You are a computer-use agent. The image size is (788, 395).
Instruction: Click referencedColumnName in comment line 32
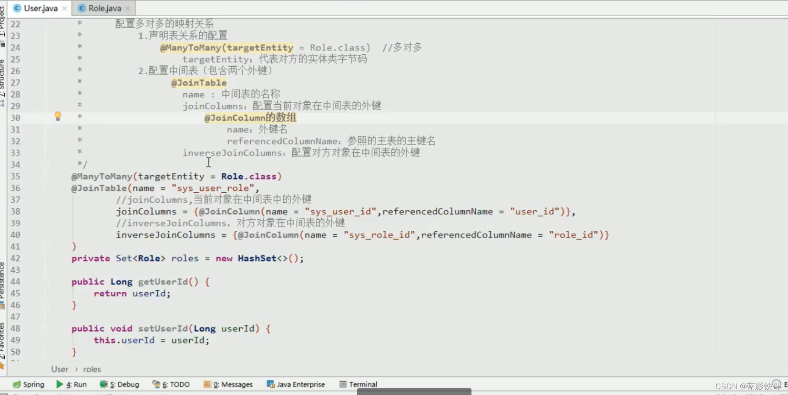(283, 141)
